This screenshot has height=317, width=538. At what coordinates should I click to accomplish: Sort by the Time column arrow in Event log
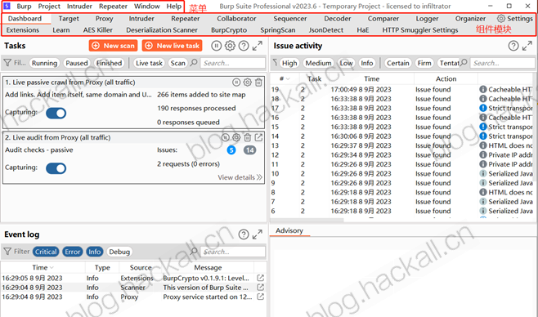coord(52,268)
